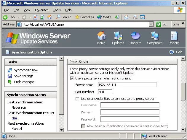Click the Back arrow icon
Image resolution: width=187 pixels, height=140 pixels.
pyautogui.click(x=5, y=17)
